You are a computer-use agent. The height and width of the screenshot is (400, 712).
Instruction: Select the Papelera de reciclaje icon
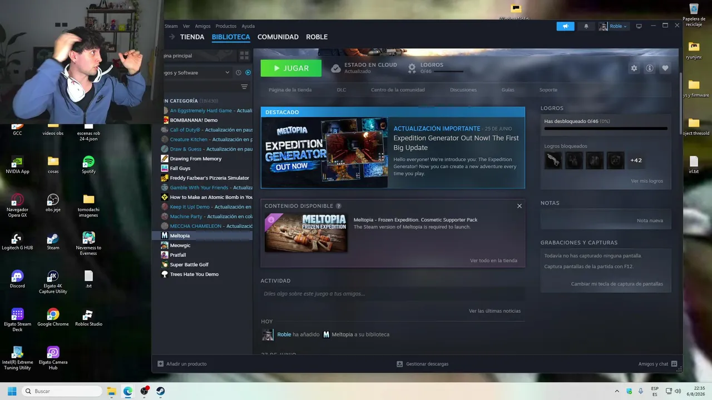tap(694, 15)
